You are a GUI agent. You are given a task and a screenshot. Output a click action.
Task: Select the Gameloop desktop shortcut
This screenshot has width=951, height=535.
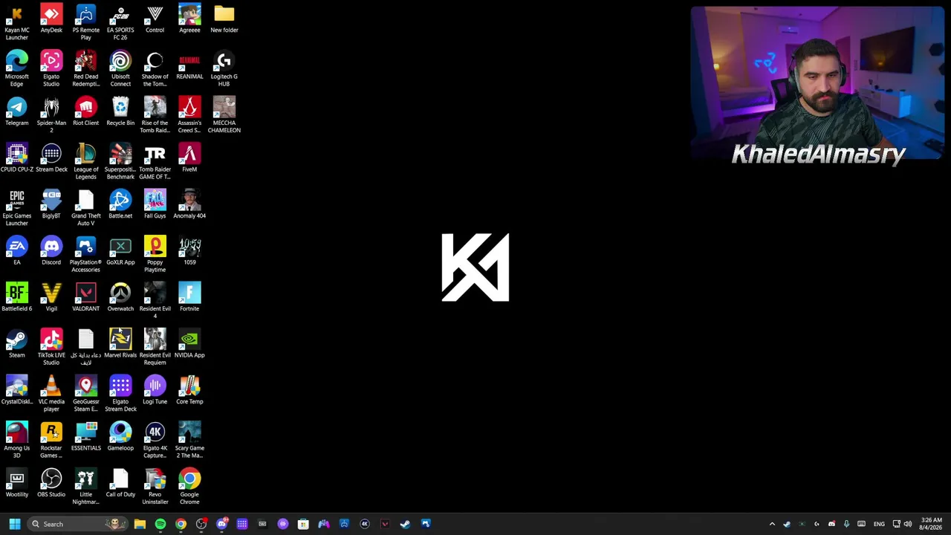[x=120, y=437]
